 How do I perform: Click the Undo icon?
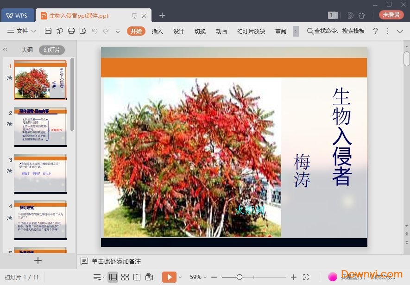point(94,31)
